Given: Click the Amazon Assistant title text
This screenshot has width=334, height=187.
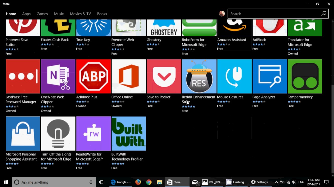Looking at the screenshot, I should (x=232, y=40).
